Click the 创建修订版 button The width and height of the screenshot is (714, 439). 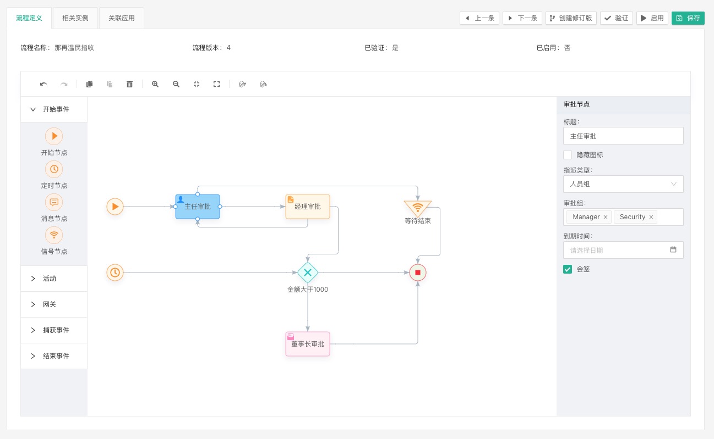[x=571, y=18]
